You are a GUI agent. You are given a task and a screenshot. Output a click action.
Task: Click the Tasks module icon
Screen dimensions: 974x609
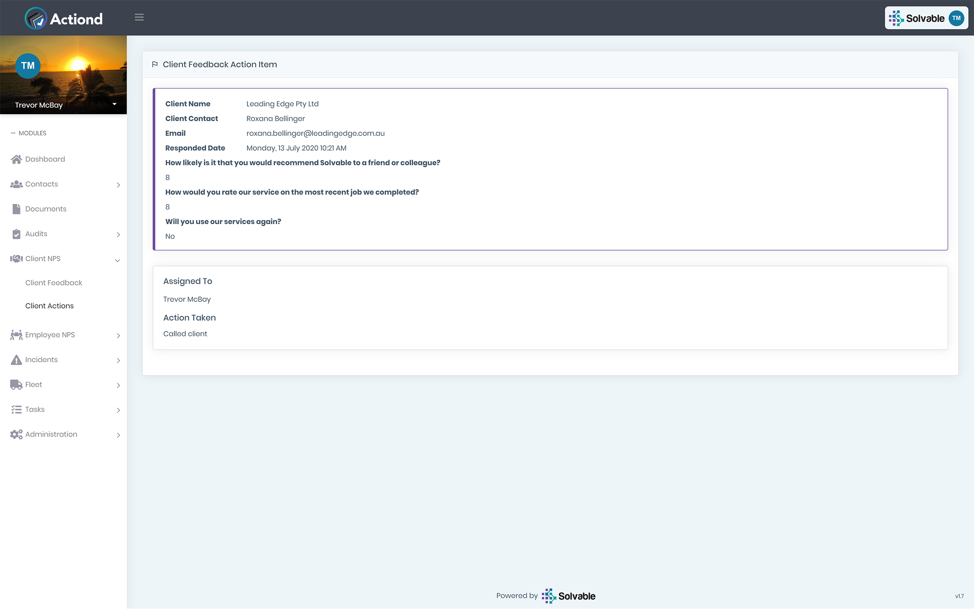[15, 409]
